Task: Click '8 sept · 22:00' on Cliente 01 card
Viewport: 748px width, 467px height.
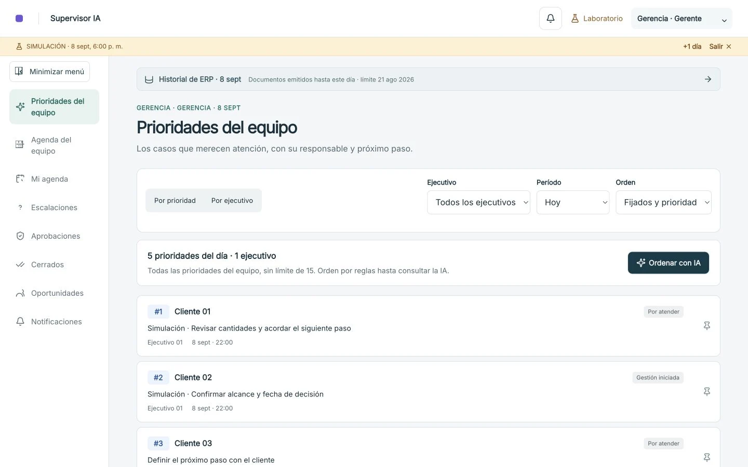Action: click(x=212, y=342)
